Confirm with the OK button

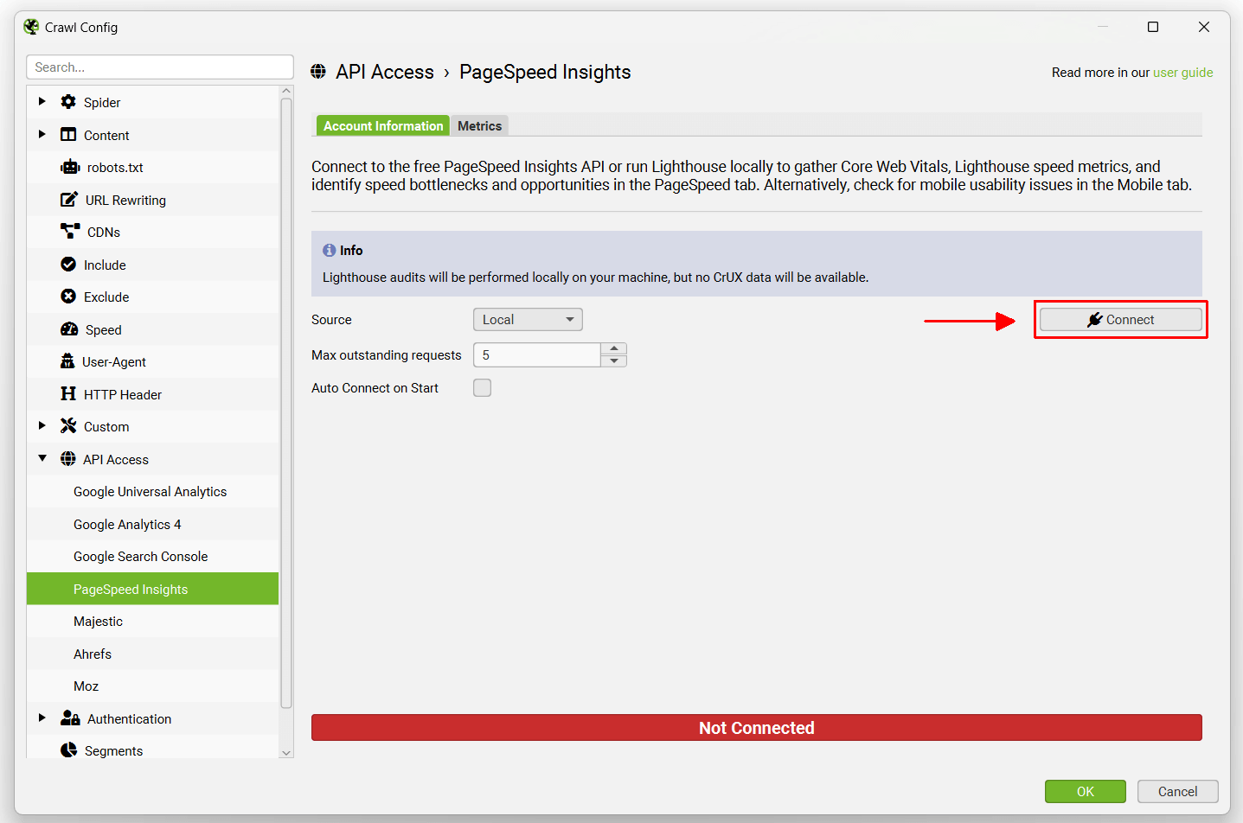(1086, 791)
